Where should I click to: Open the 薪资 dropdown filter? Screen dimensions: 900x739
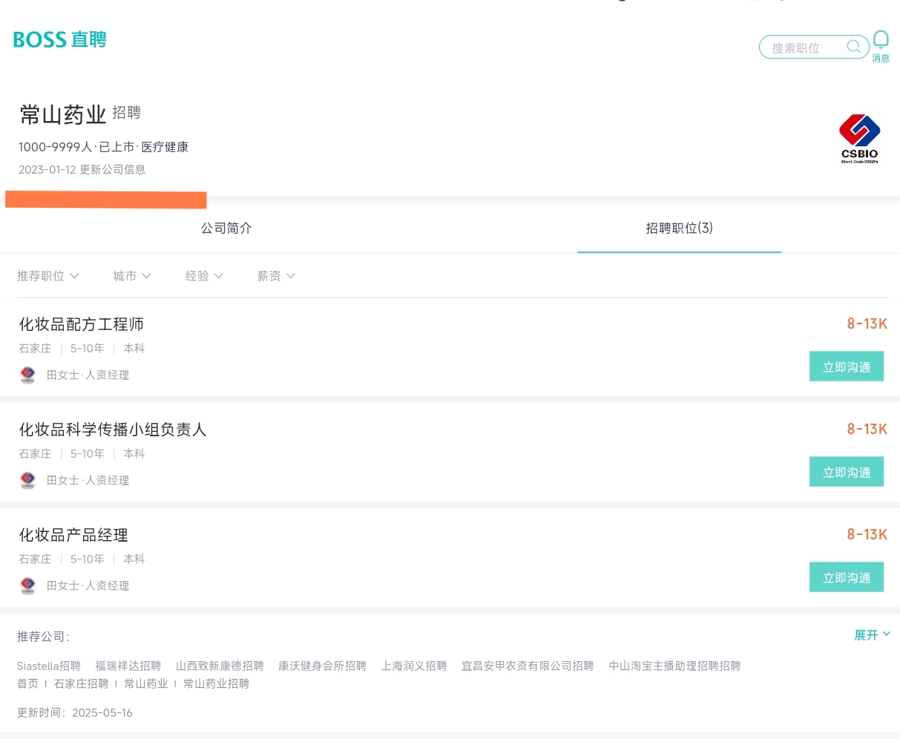(275, 276)
